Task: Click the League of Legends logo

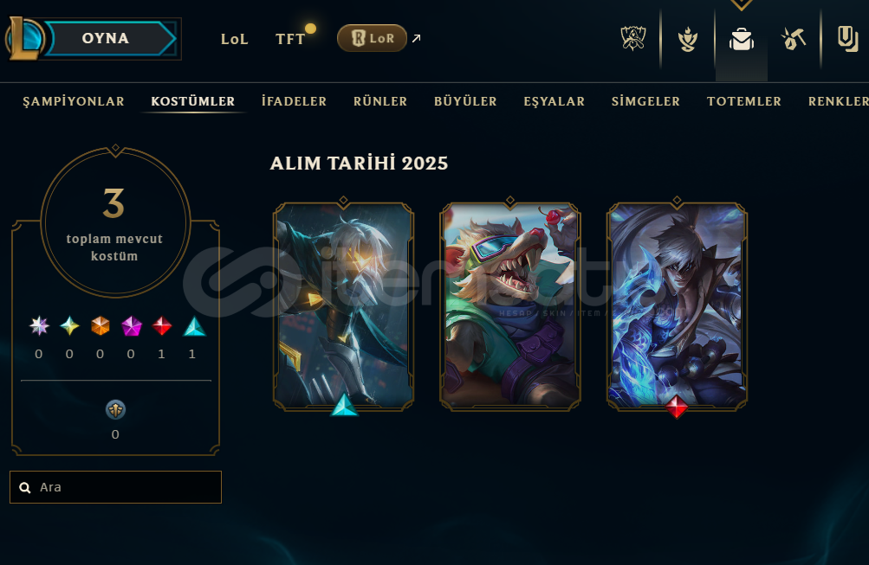Action: click(x=23, y=39)
